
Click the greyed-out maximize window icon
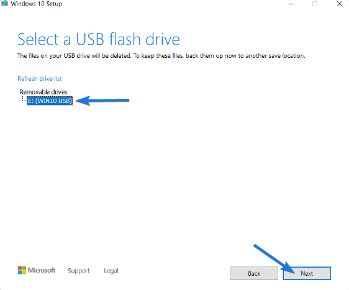(x=314, y=4)
